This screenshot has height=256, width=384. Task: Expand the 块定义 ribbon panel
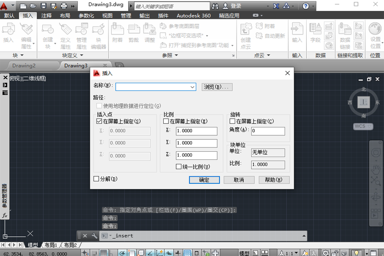72,55
